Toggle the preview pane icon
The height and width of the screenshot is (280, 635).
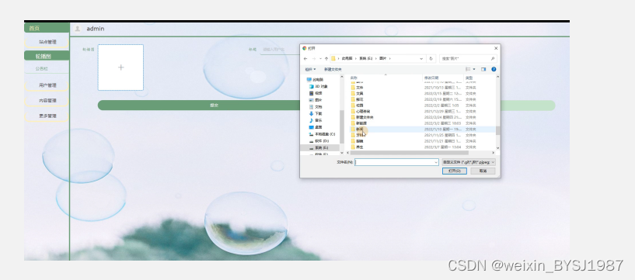pos(483,70)
